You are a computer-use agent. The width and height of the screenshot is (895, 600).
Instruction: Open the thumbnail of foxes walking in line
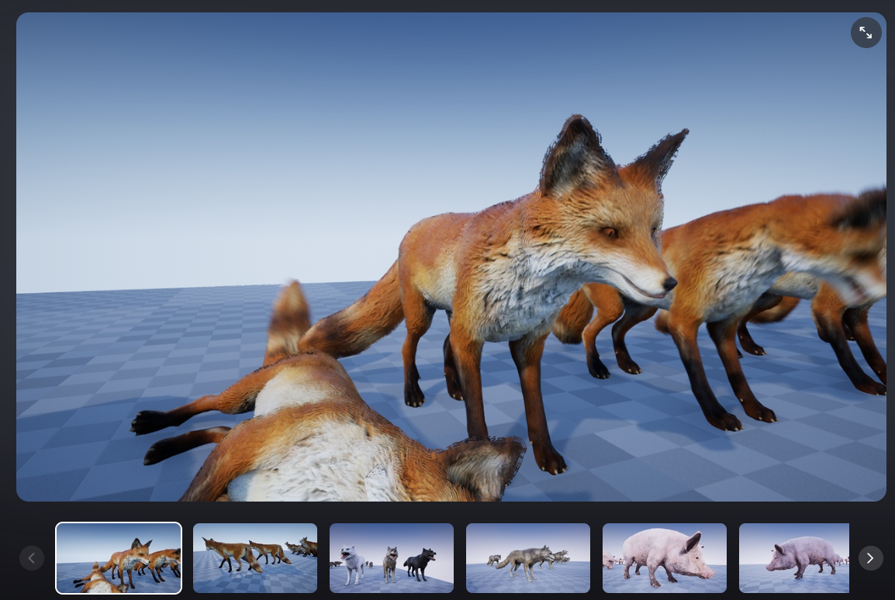click(255, 558)
